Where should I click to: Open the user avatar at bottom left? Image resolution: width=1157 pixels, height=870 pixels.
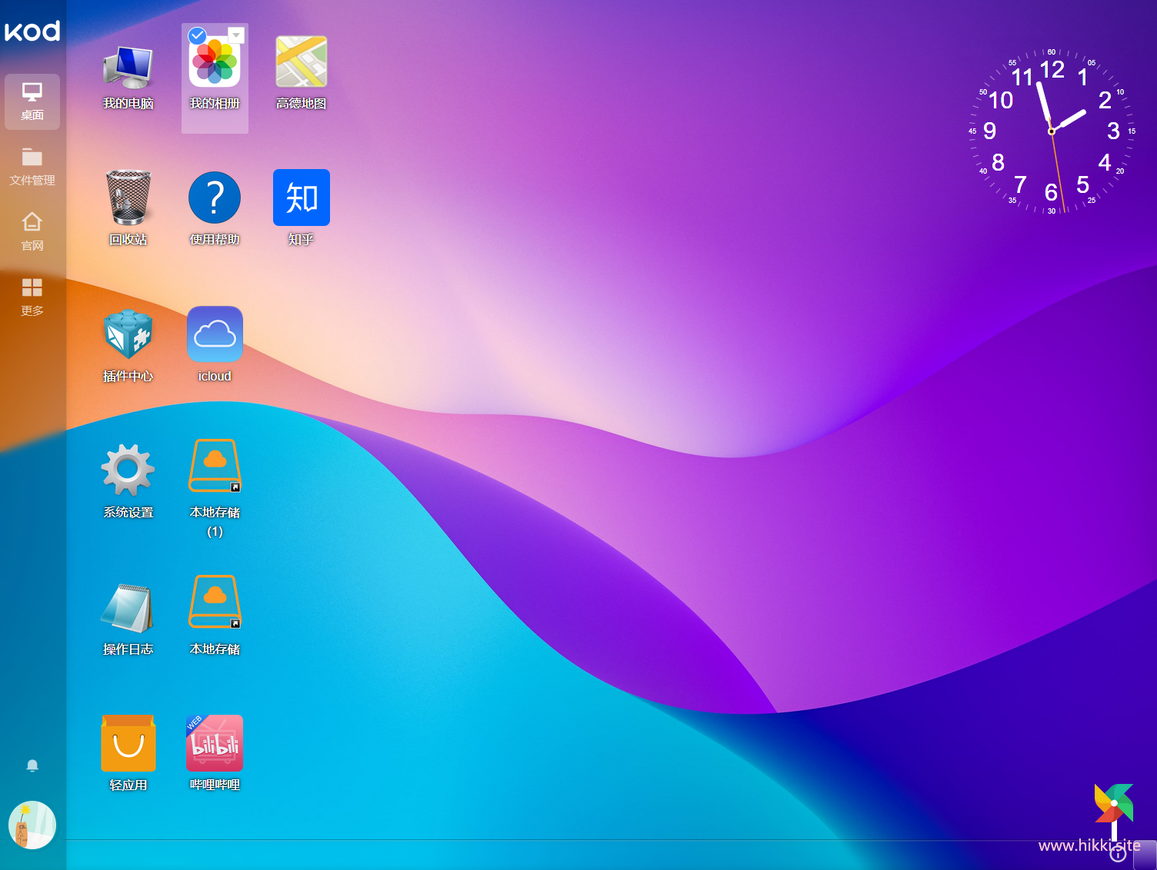click(32, 825)
